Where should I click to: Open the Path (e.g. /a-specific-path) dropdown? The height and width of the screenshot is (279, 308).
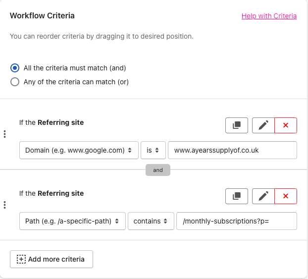coord(72,221)
